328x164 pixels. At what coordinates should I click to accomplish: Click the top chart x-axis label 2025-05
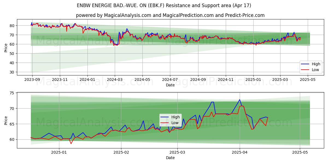coord(307,80)
